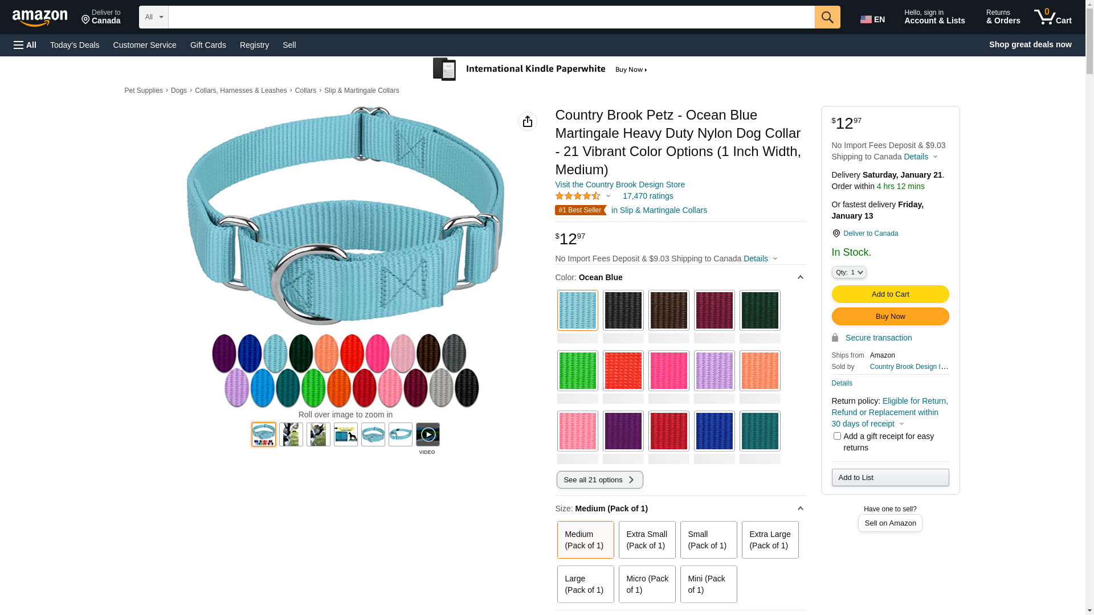
Task: Collapse the Color section chevron
Action: 800,278
